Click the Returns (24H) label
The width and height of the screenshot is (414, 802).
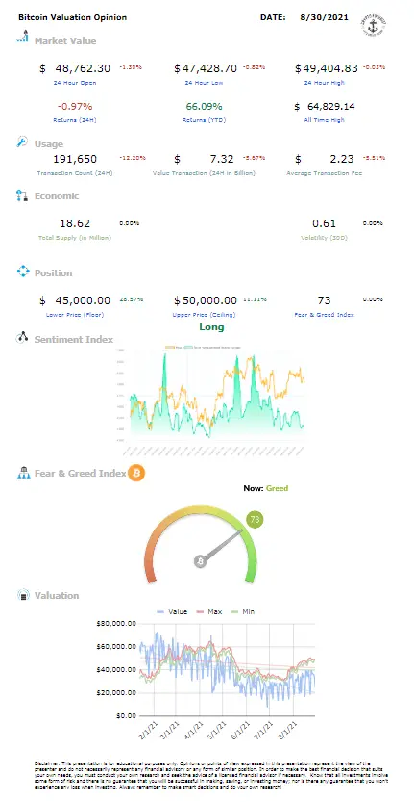click(x=75, y=120)
